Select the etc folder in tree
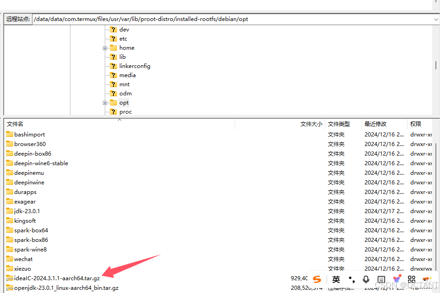440x293 pixels. (123, 39)
